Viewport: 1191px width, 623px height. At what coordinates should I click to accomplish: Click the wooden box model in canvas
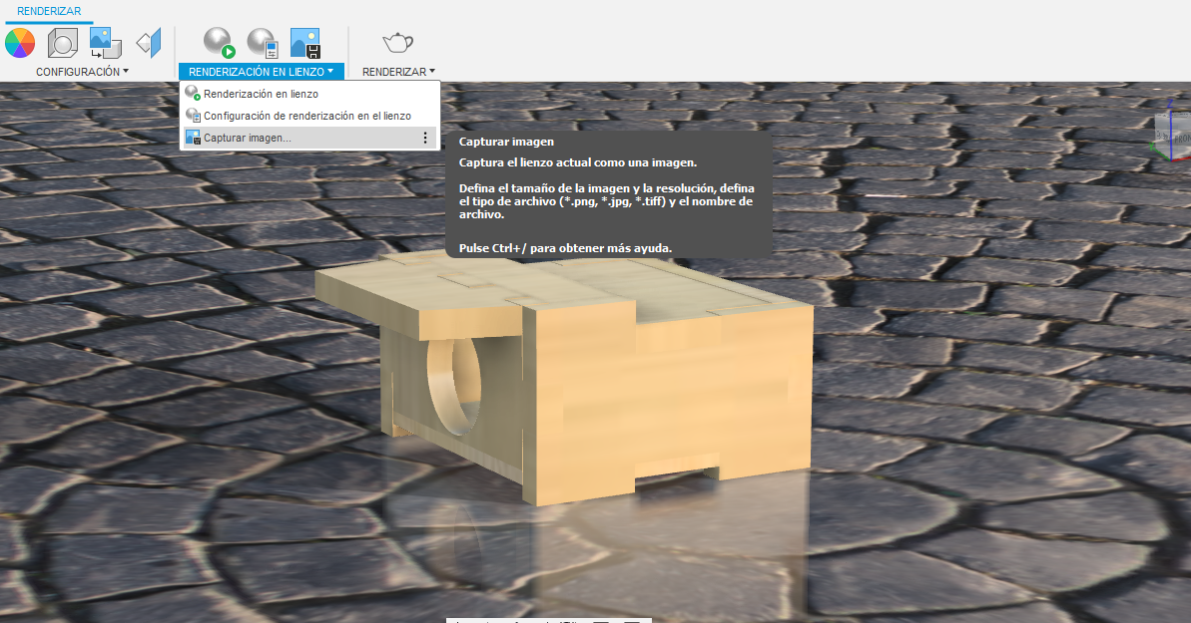point(564,380)
